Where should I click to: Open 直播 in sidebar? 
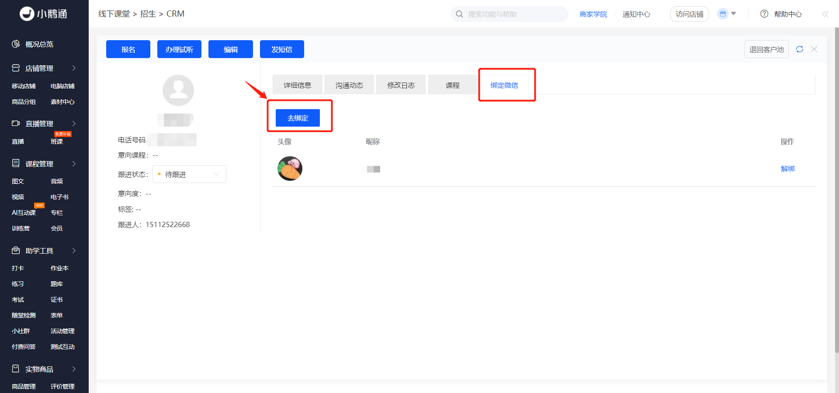(18, 141)
